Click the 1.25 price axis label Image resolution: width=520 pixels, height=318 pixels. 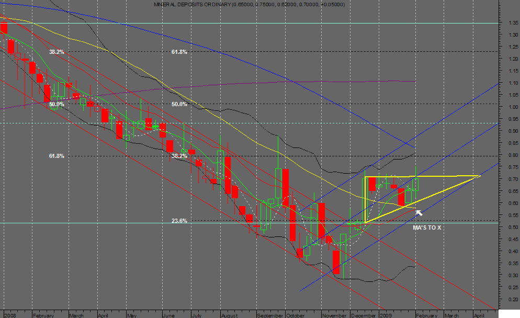513,47
